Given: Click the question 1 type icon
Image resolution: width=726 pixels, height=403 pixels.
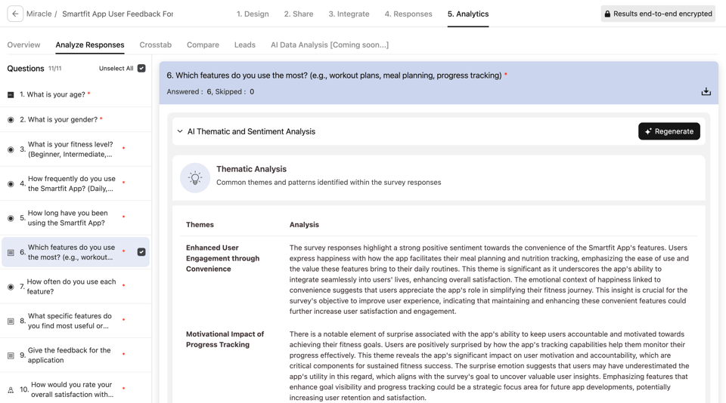Looking at the screenshot, I should (x=11, y=95).
